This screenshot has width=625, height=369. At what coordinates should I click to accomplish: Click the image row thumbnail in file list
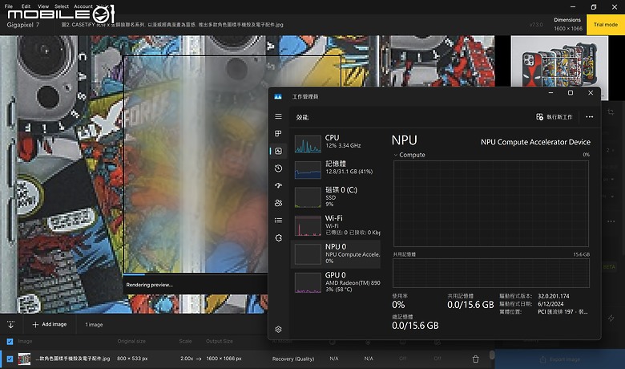click(24, 359)
